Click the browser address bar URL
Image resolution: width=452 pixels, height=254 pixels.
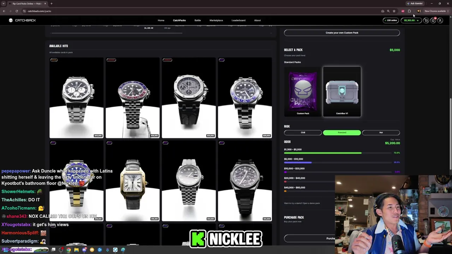[x=40, y=11]
